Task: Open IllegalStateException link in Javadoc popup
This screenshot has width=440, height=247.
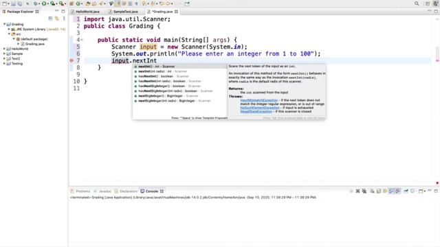Action: coord(256,111)
